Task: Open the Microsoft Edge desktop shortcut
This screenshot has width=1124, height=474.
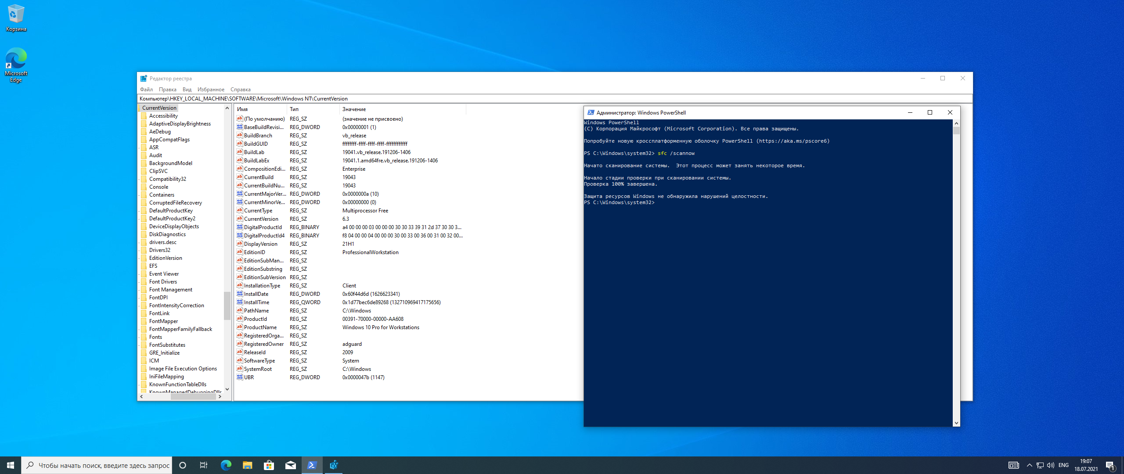Action: coord(16,65)
